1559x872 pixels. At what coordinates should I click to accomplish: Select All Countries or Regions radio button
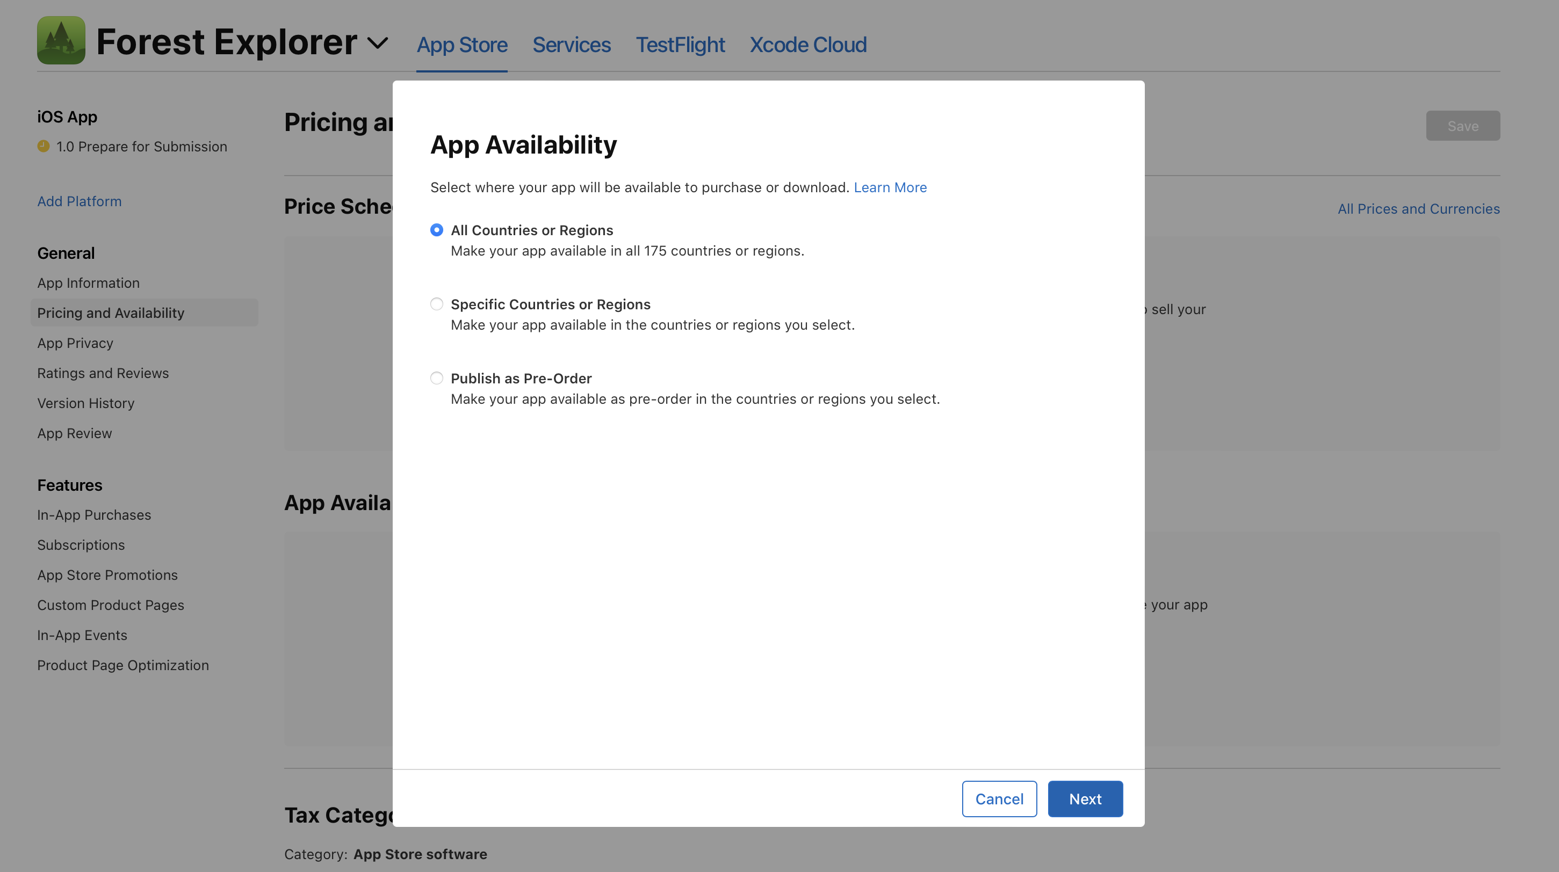436,230
